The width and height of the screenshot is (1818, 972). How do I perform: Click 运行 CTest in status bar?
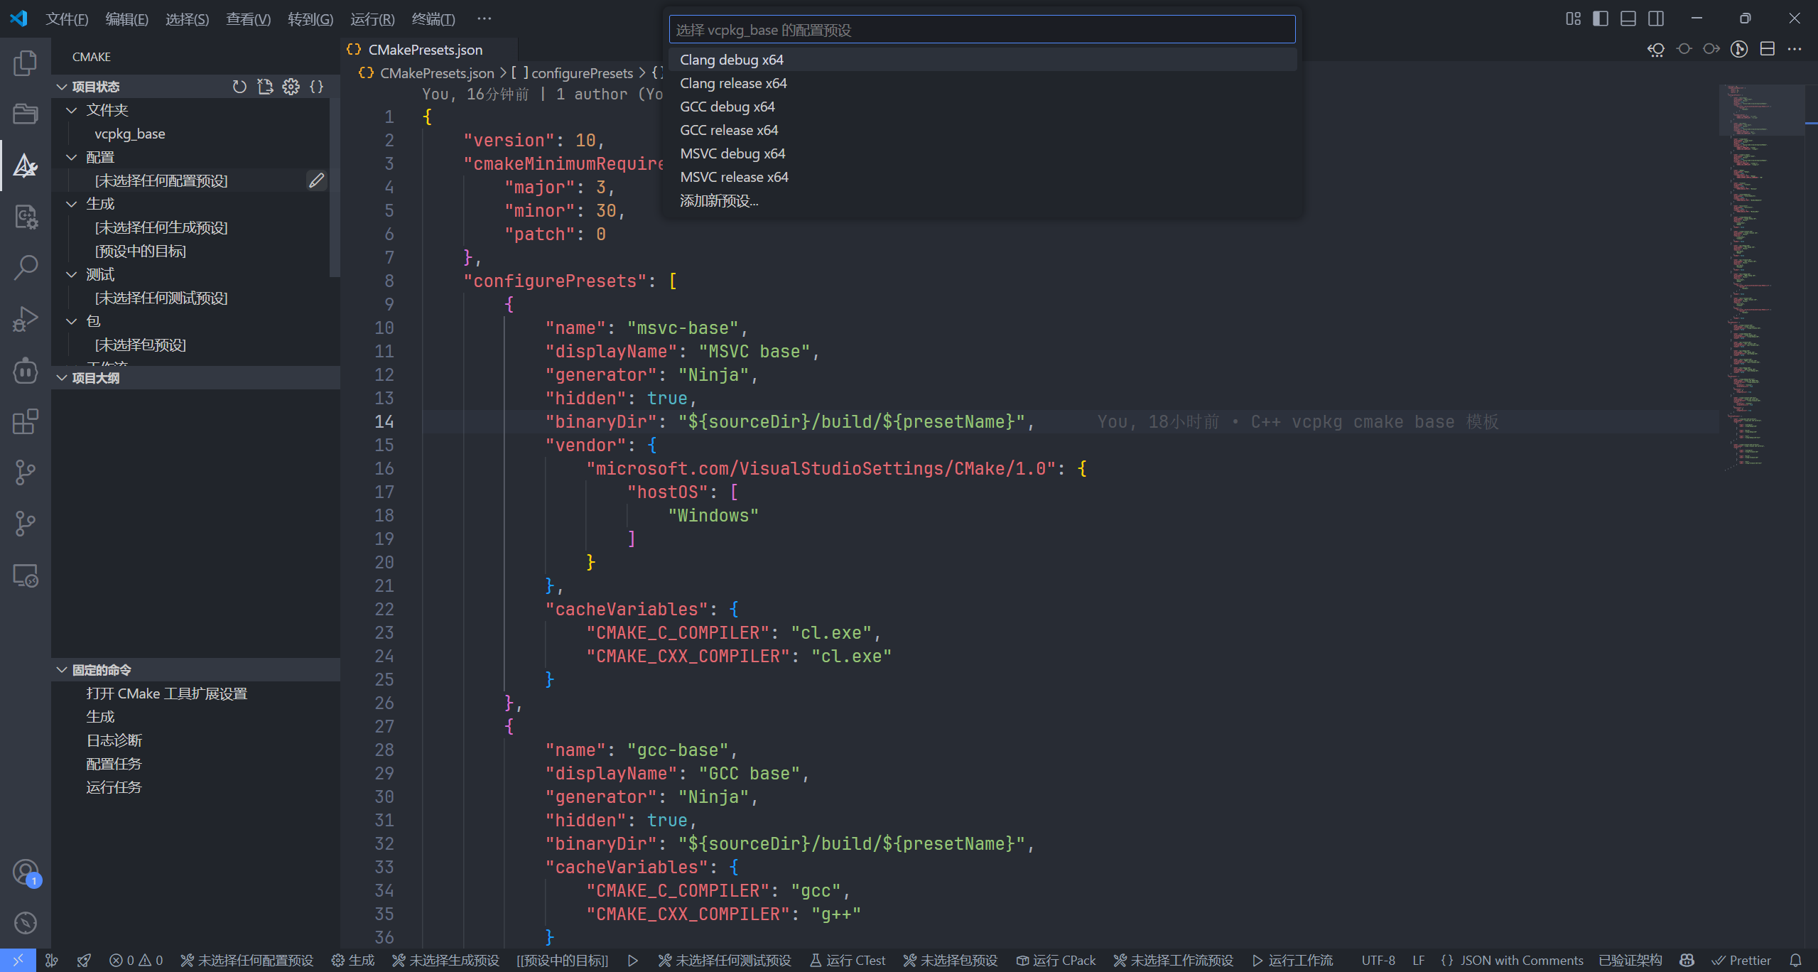pyautogui.click(x=848, y=961)
